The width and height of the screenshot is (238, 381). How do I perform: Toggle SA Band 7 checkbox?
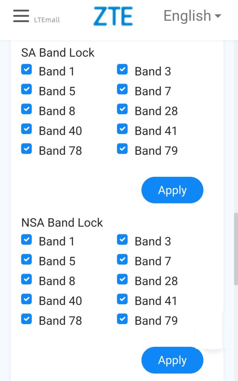pyautogui.click(x=122, y=90)
